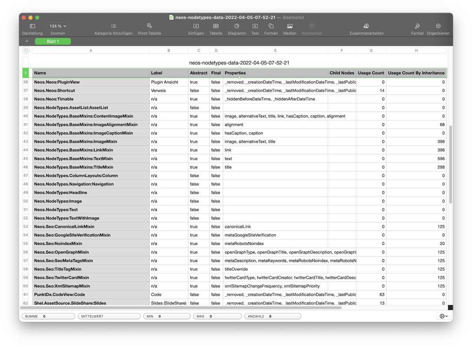The image size is (472, 347).
Task: Select the Neos.NodeTypes.BaseMixins:LinkMixin cell
Action: click(91, 150)
